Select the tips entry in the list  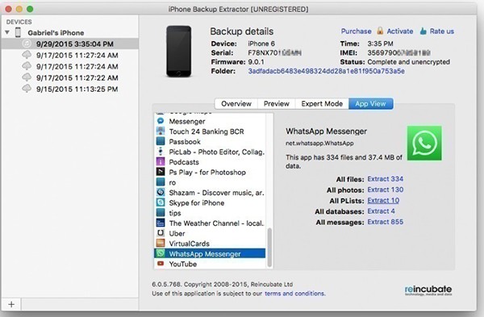(175, 213)
